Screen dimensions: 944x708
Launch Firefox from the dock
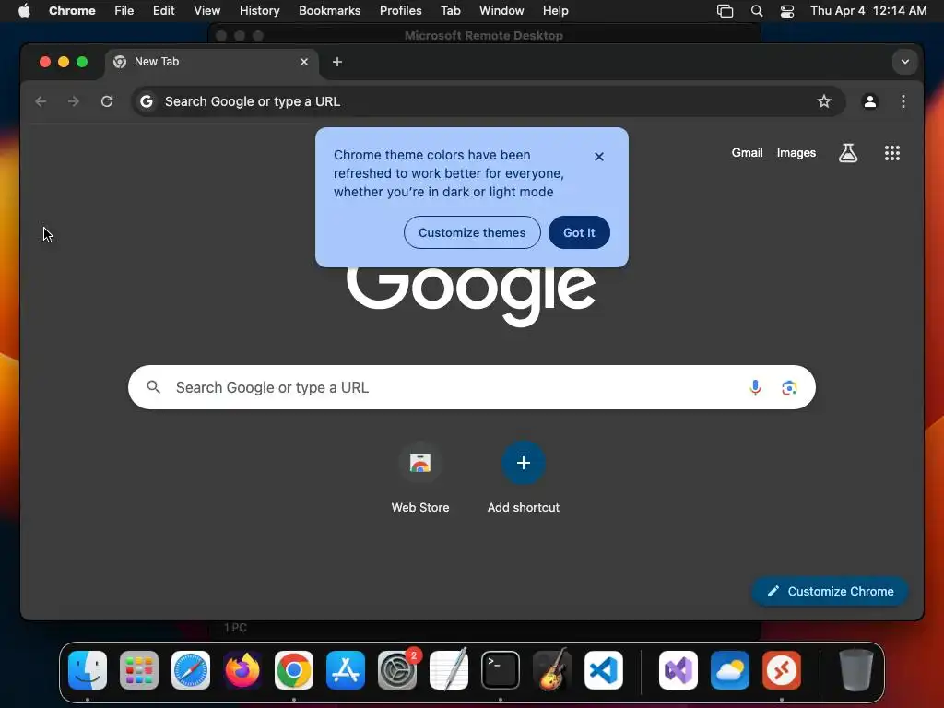pos(242,670)
